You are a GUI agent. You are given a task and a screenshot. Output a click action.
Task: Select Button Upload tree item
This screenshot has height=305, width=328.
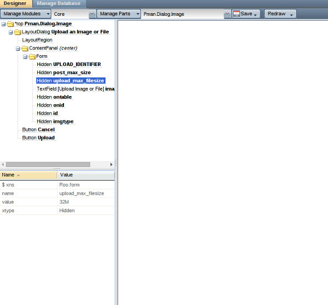point(38,137)
